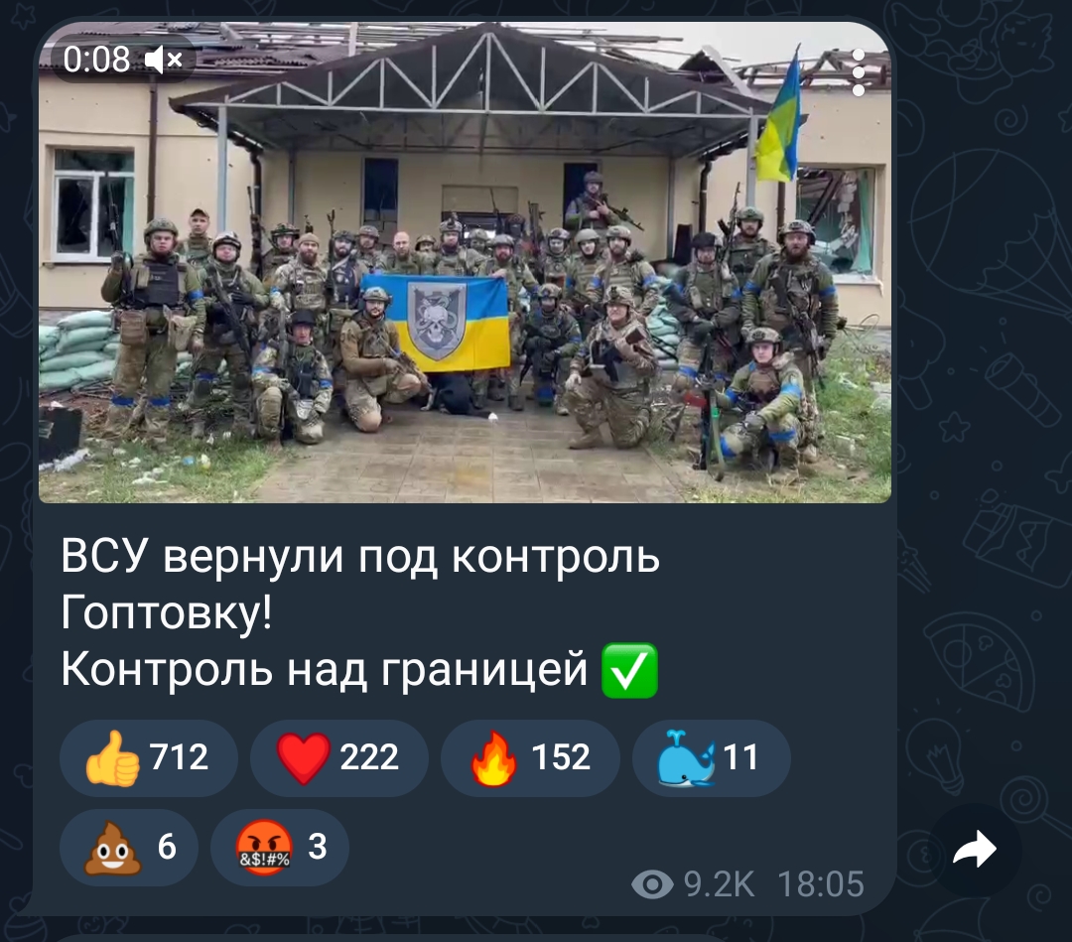Click the 18:05 message timestamp
The image size is (1072, 942).
(821, 883)
